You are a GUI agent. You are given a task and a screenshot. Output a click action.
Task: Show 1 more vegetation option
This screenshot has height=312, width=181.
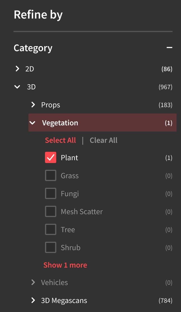tap(65, 265)
